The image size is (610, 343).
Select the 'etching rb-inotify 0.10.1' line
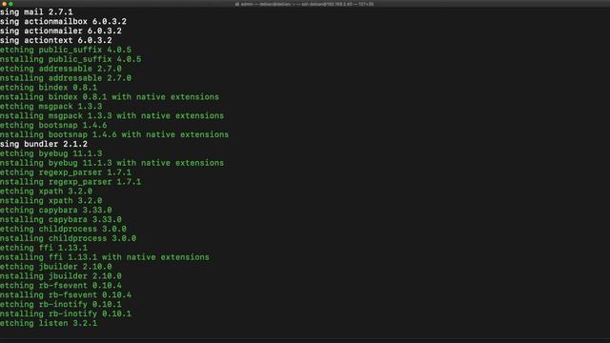(61, 304)
